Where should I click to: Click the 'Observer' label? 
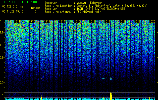click(51, 3)
